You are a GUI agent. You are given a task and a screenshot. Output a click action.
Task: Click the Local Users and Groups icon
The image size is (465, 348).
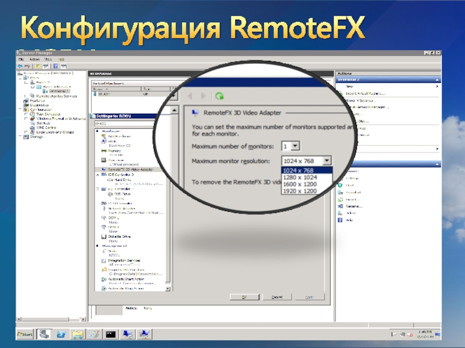pos(33,132)
